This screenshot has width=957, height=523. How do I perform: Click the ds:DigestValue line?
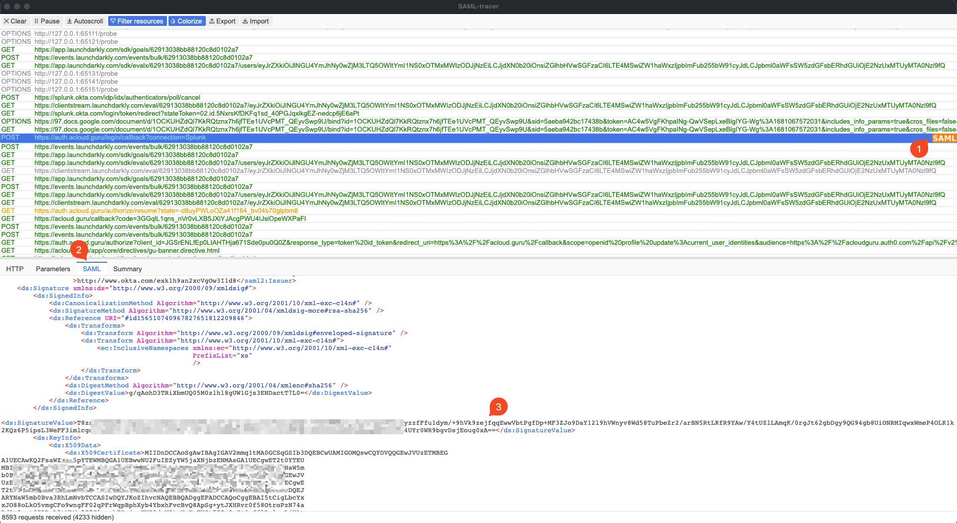point(218,393)
